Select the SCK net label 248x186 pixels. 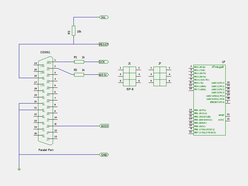click(104, 62)
